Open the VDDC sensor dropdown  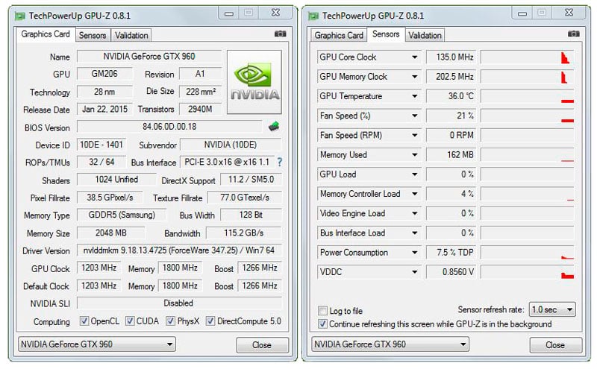tap(415, 272)
